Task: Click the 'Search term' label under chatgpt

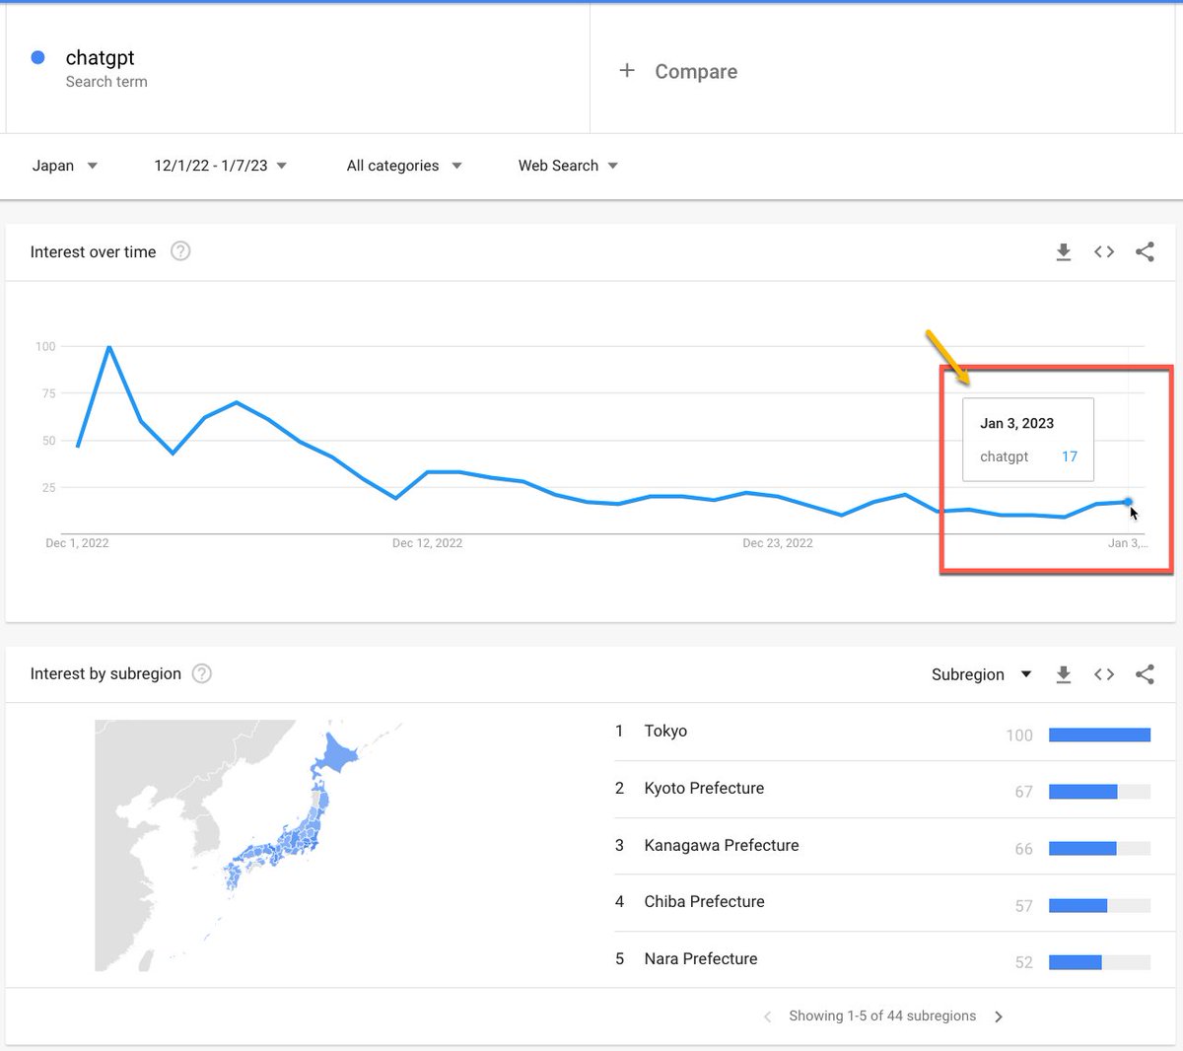Action: 106,82
